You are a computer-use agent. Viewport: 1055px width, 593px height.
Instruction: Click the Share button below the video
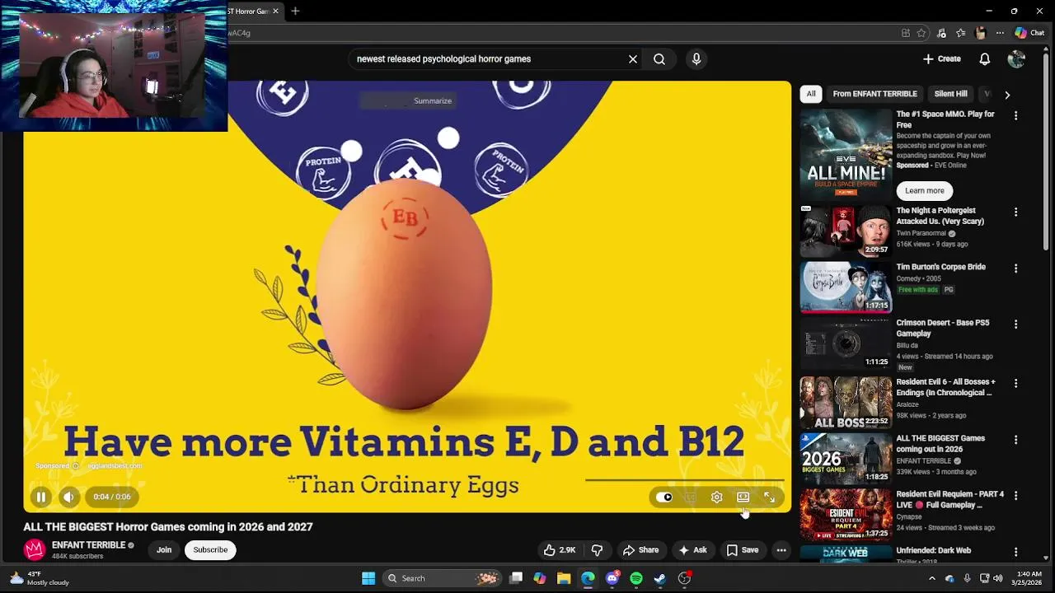(x=640, y=550)
